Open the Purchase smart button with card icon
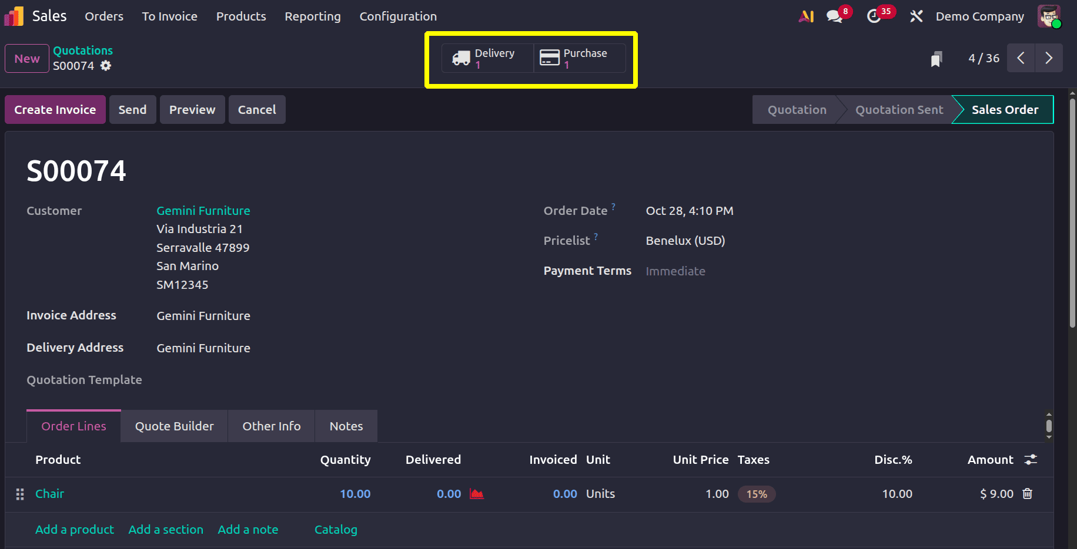Viewport: 1077px width, 549px height. point(578,58)
